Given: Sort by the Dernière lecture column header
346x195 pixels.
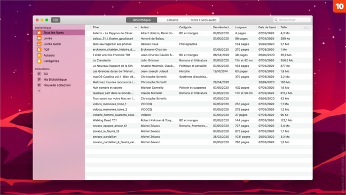Looking at the screenshot, I should pos(222,27).
